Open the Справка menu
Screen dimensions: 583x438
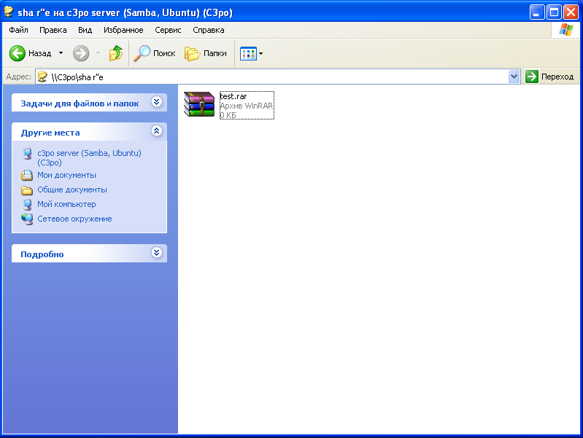click(x=209, y=30)
